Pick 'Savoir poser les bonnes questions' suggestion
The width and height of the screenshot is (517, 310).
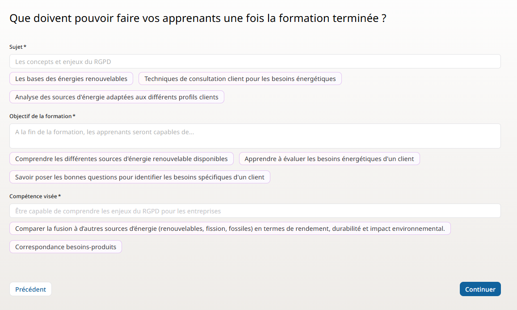(x=139, y=177)
